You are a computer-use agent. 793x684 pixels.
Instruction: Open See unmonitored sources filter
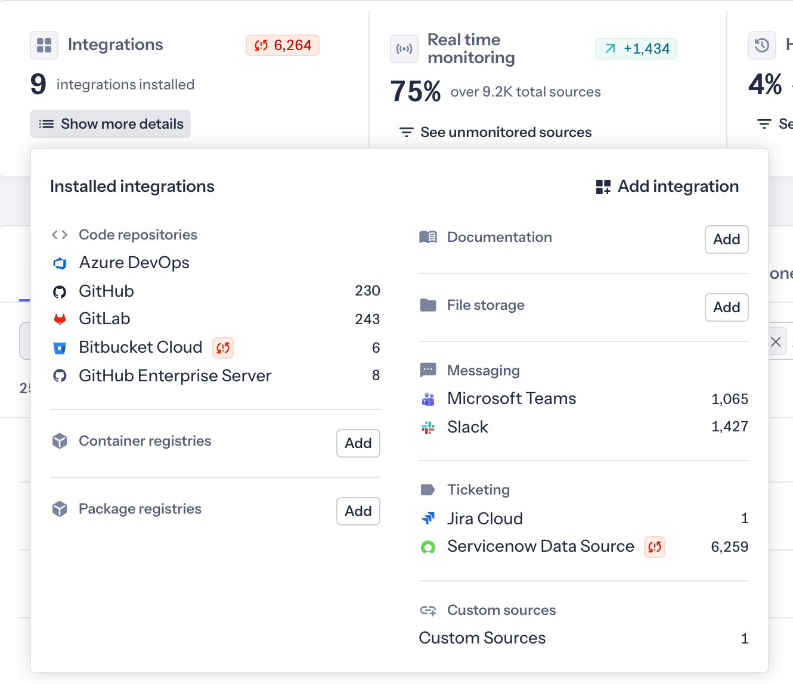click(495, 132)
